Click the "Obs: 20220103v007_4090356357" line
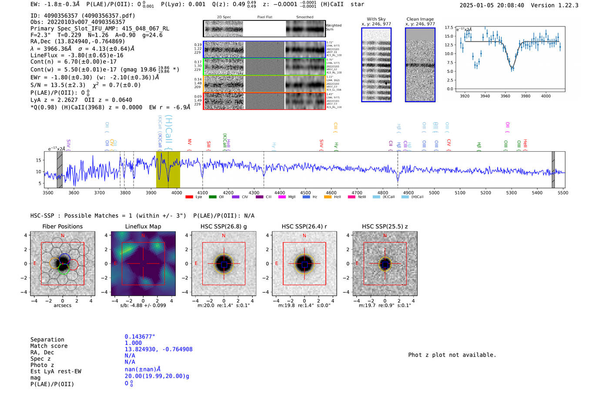The height and width of the screenshot is (414, 609). pos(78,22)
